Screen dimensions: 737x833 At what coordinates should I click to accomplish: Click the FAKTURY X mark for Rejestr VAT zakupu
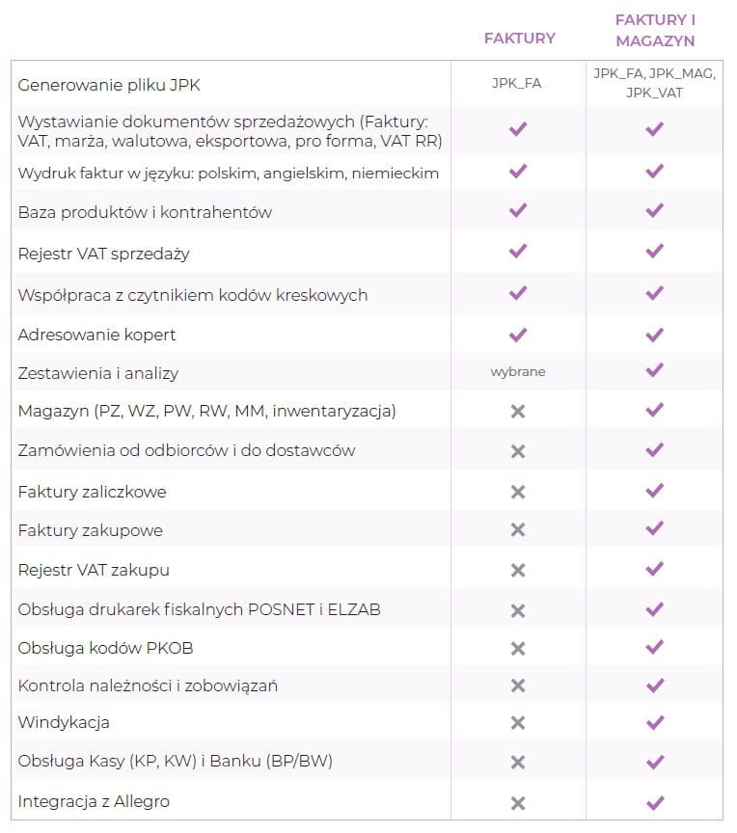pyautogui.click(x=518, y=570)
